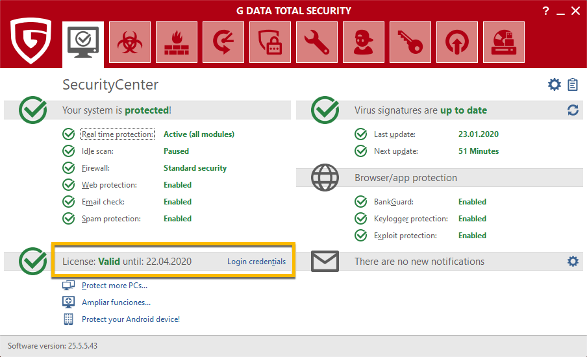Click the Keylogger protection label
This screenshot has width=587, height=357.
(x=410, y=219)
